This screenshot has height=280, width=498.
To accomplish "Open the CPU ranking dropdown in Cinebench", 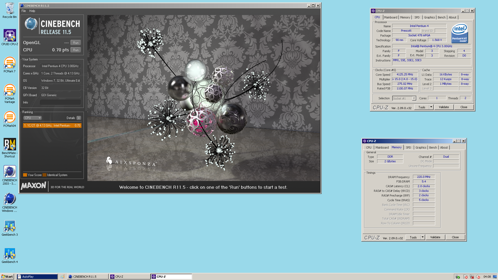I will coord(32,118).
